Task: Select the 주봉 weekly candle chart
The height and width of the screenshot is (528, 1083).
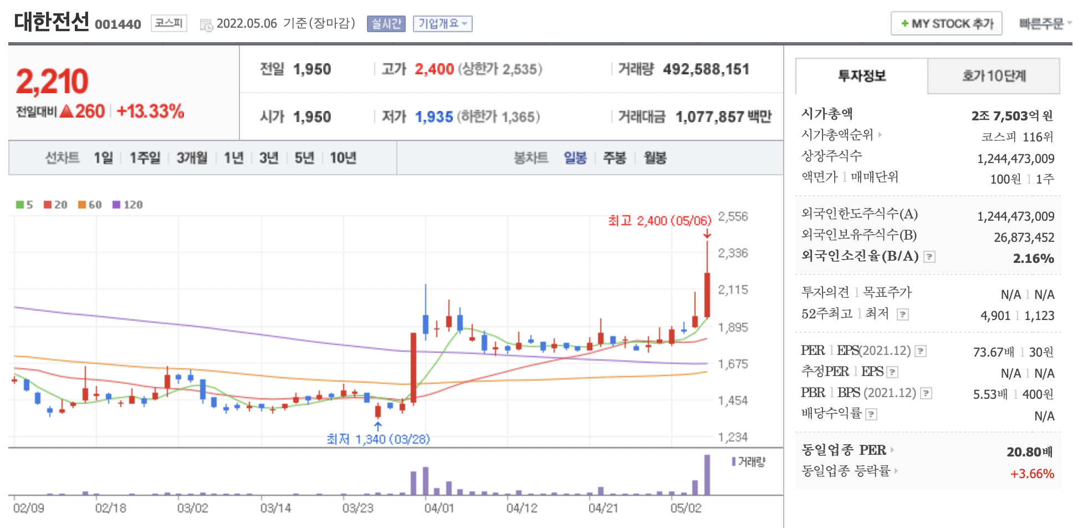Action: click(x=615, y=158)
